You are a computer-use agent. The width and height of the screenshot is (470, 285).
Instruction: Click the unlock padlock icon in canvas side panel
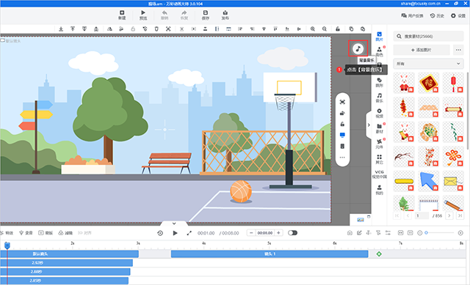click(x=342, y=124)
